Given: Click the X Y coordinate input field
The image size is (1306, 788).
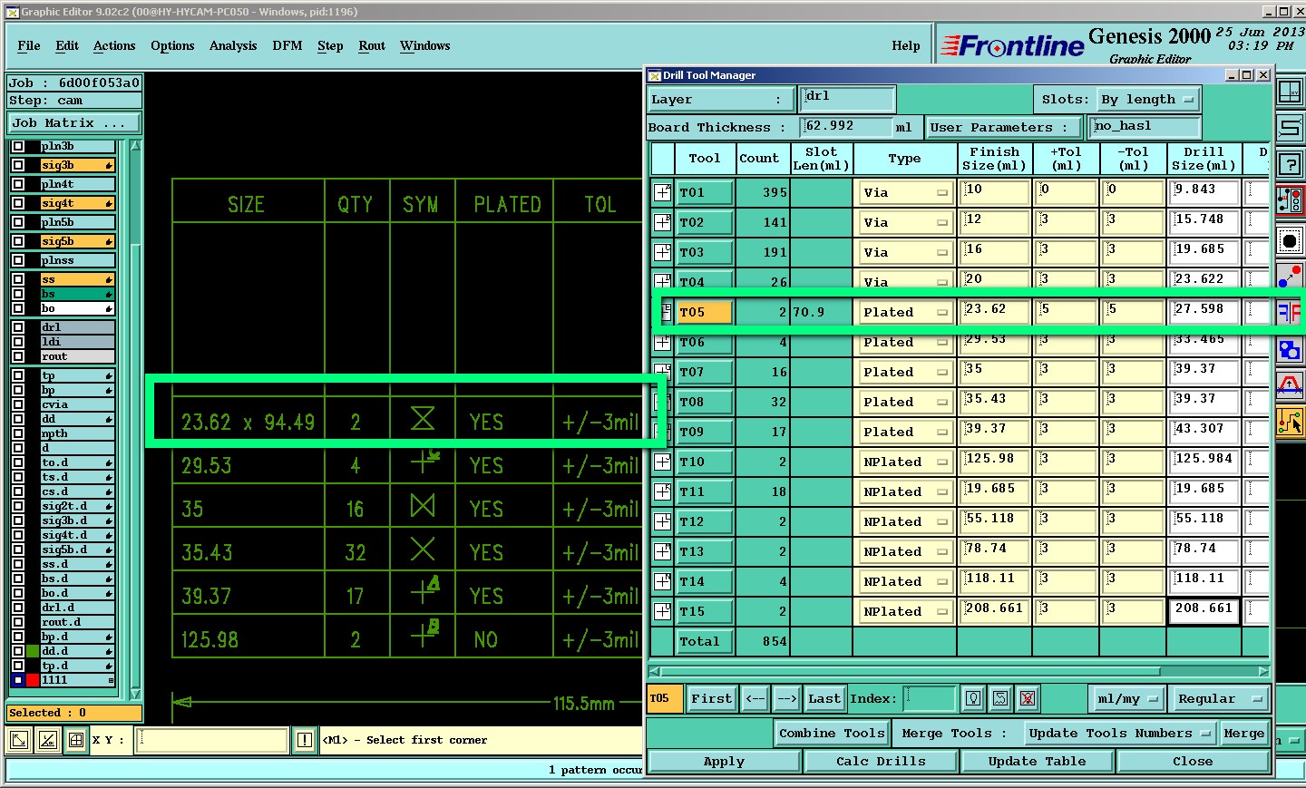Looking at the screenshot, I should (x=213, y=740).
